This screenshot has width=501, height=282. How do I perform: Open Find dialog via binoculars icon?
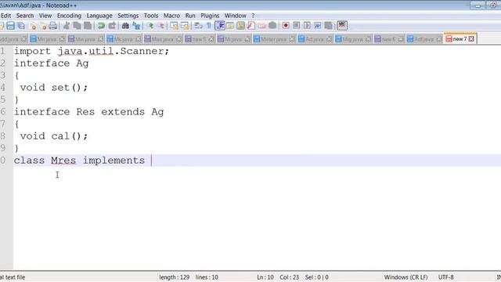(125, 26)
